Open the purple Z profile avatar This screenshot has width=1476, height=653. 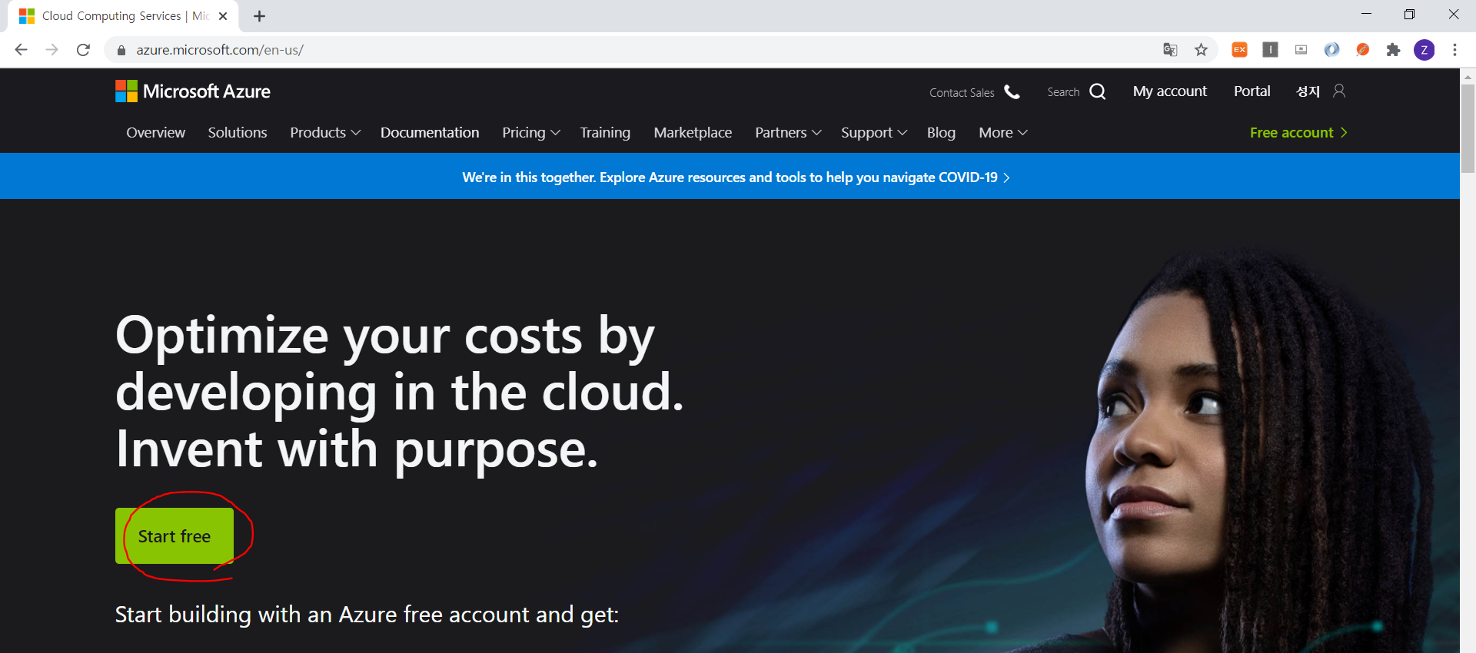[x=1424, y=50]
